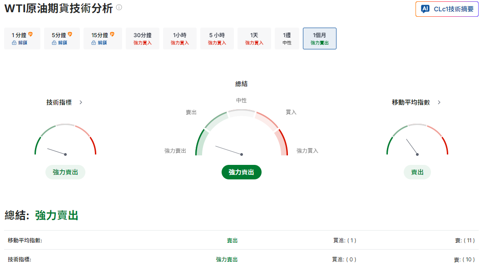480x265 pixels.
Task: Click the info icon beside WTI原油期貨技術分析 title
Action: (x=118, y=8)
